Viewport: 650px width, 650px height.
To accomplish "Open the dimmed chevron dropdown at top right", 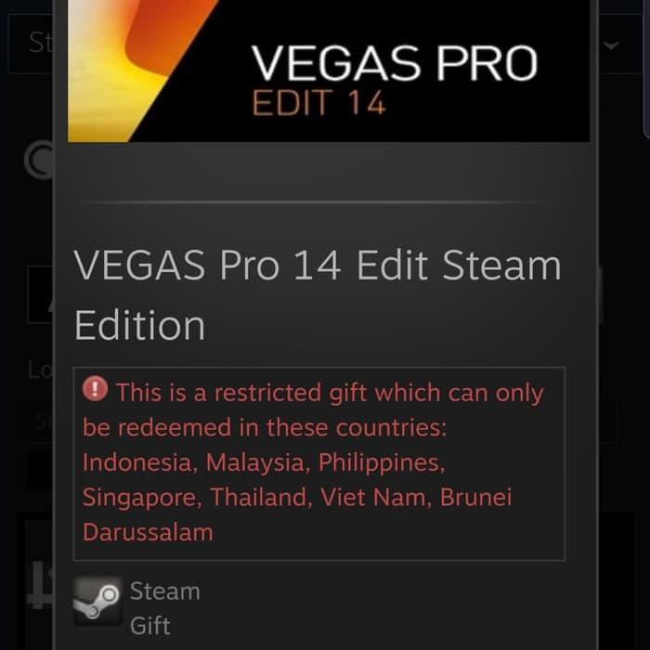I will pyautogui.click(x=611, y=45).
